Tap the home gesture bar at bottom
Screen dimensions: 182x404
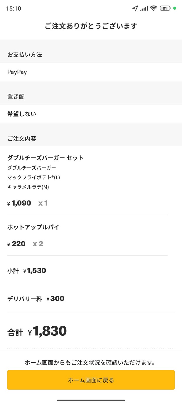point(91,400)
